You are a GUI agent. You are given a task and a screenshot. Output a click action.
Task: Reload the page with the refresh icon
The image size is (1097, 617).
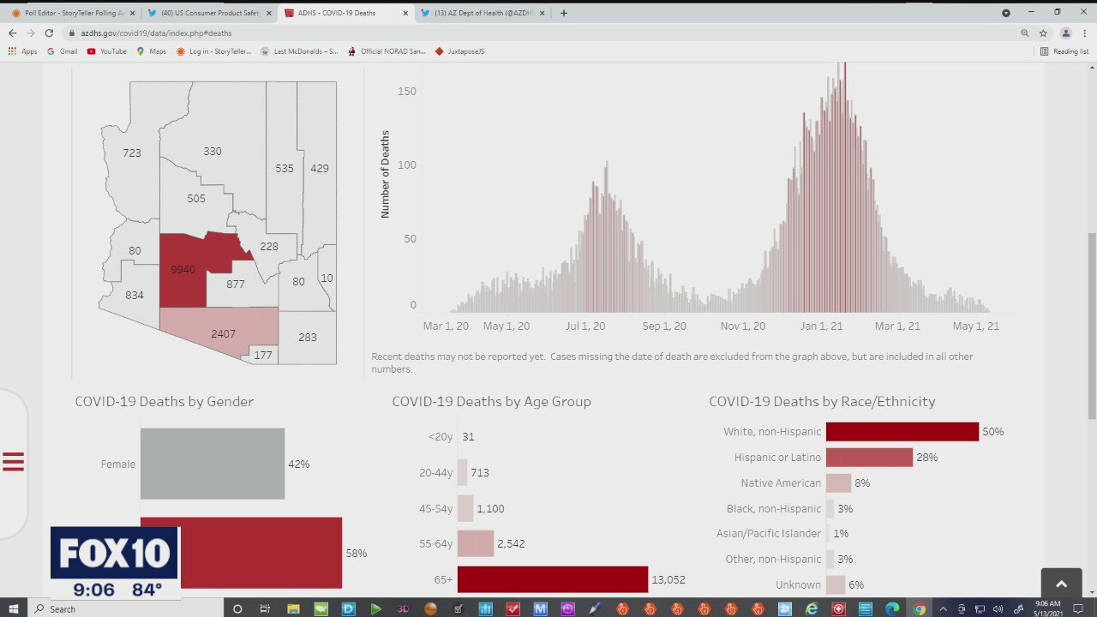(x=49, y=33)
